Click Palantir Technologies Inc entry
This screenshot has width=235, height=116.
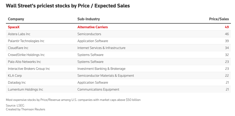(x=26, y=41)
